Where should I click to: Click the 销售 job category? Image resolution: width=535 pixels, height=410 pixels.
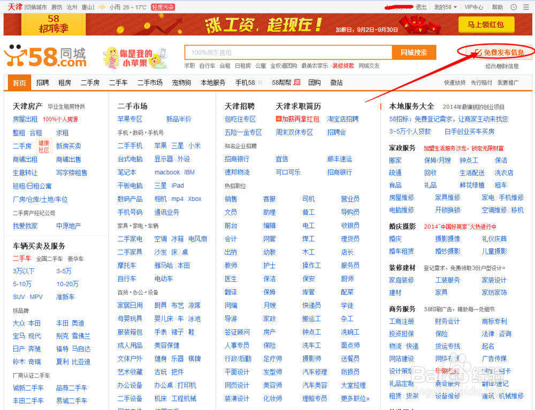pos(231,199)
